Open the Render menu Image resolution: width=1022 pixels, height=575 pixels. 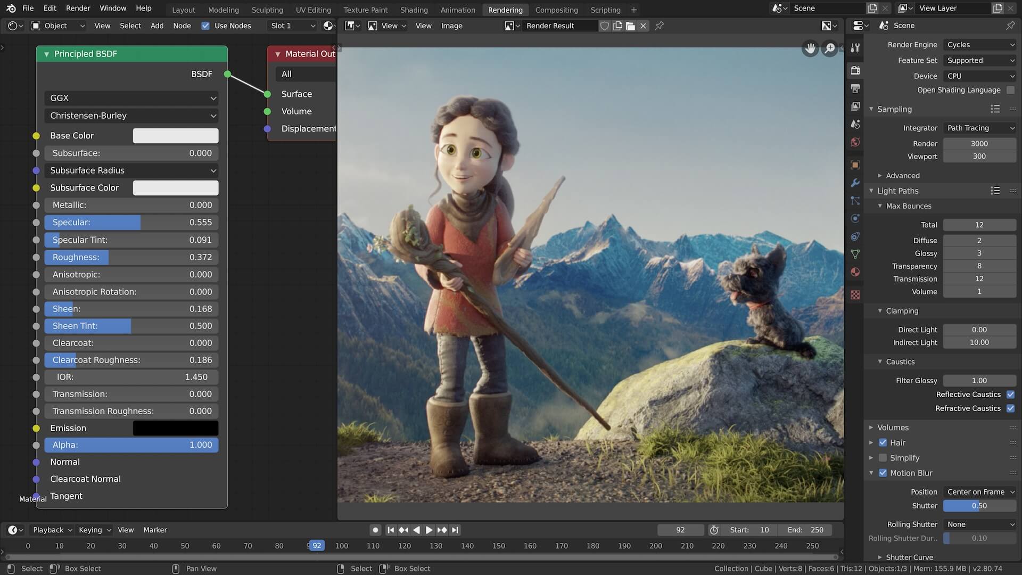pyautogui.click(x=78, y=8)
